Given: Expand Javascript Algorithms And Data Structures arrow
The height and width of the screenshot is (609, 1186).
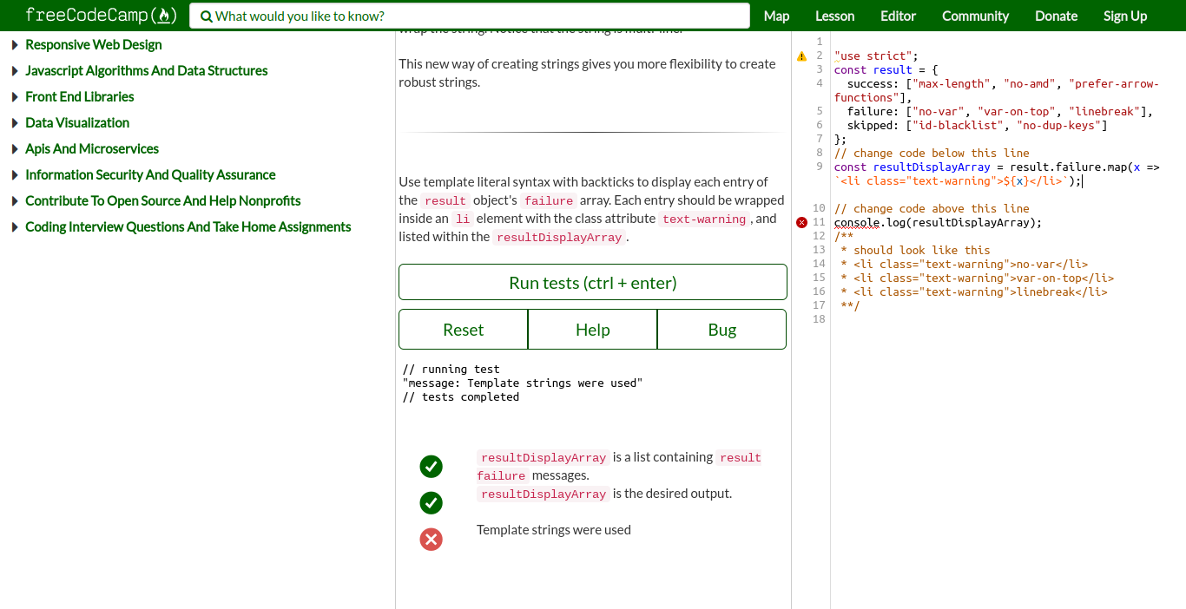Looking at the screenshot, I should [15, 71].
